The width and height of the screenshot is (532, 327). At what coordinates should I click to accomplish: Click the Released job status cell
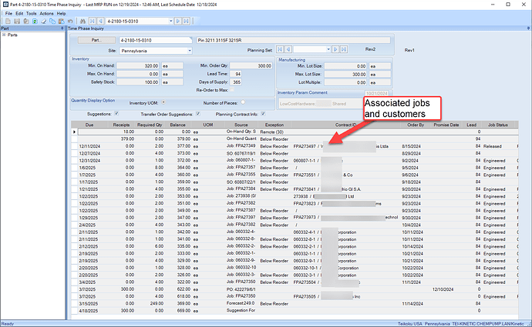(x=498, y=146)
